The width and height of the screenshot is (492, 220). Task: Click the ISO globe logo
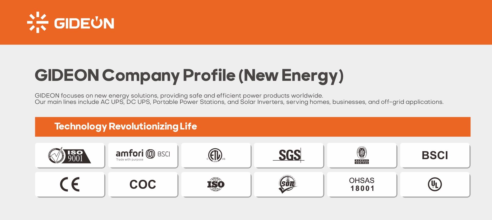[216, 184]
